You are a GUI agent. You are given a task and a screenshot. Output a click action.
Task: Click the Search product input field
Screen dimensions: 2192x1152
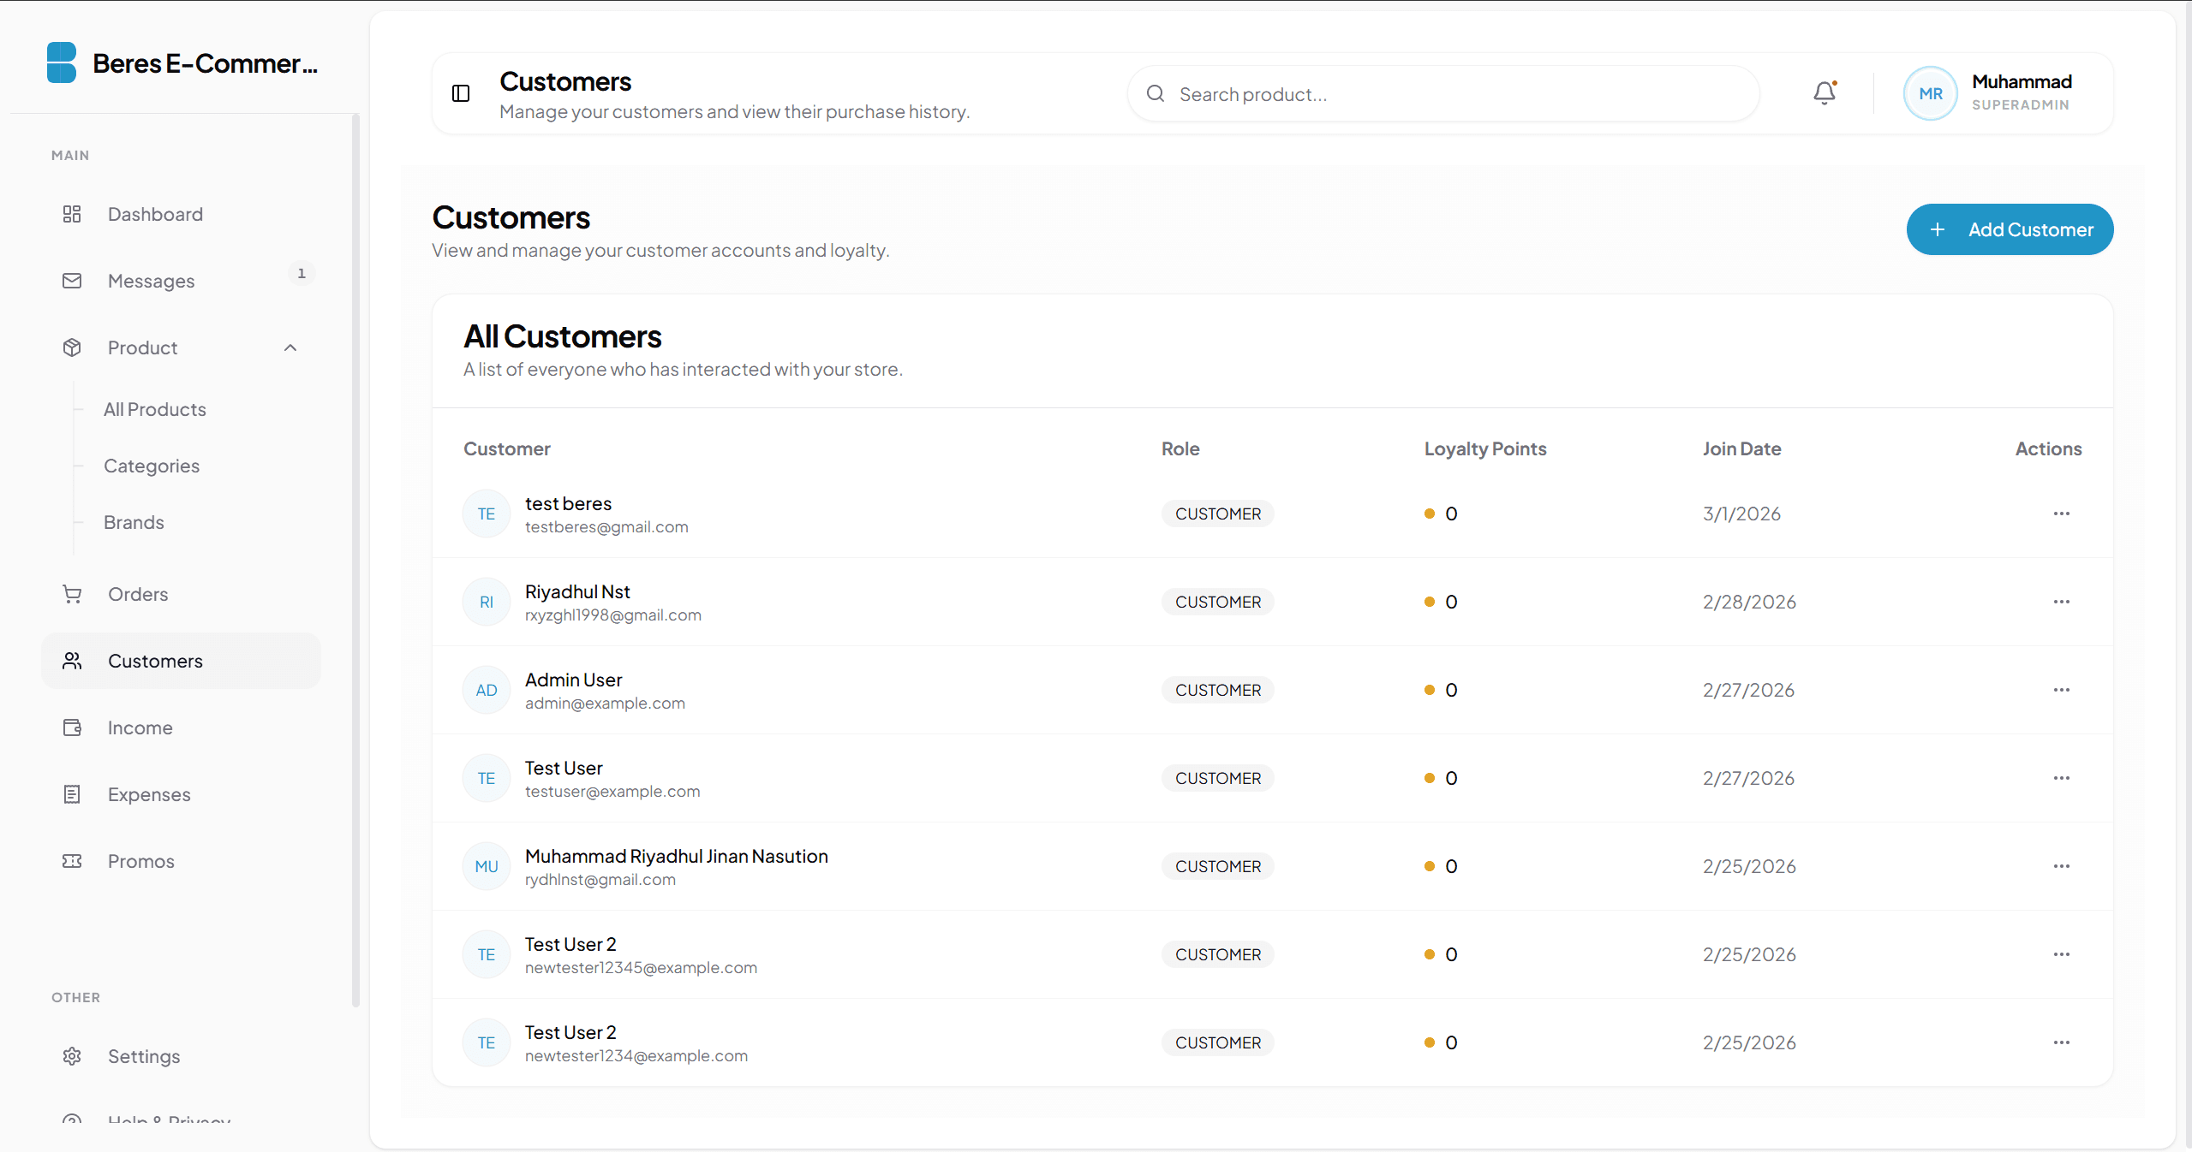(1443, 93)
